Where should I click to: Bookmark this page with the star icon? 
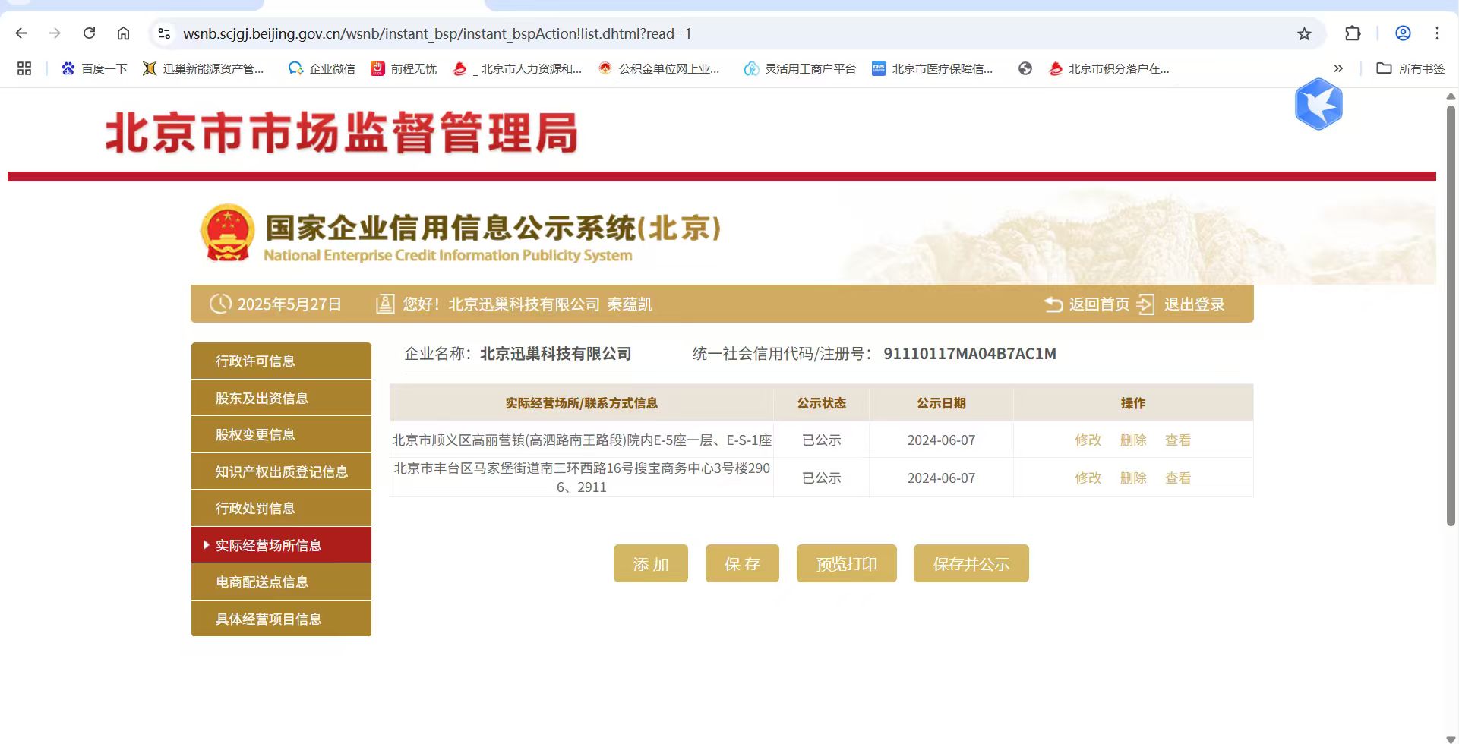pyautogui.click(x=1304, y=33)
